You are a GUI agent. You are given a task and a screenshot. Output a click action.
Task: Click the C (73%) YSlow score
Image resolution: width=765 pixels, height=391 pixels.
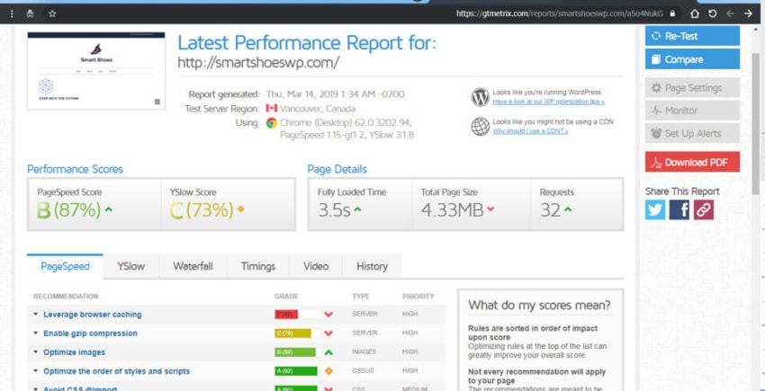coord(202,210)
